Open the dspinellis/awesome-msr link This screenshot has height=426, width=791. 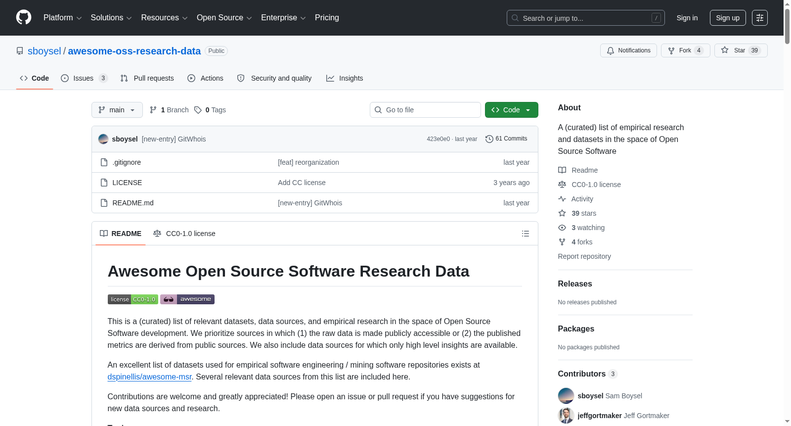click(x=149, y=377)
